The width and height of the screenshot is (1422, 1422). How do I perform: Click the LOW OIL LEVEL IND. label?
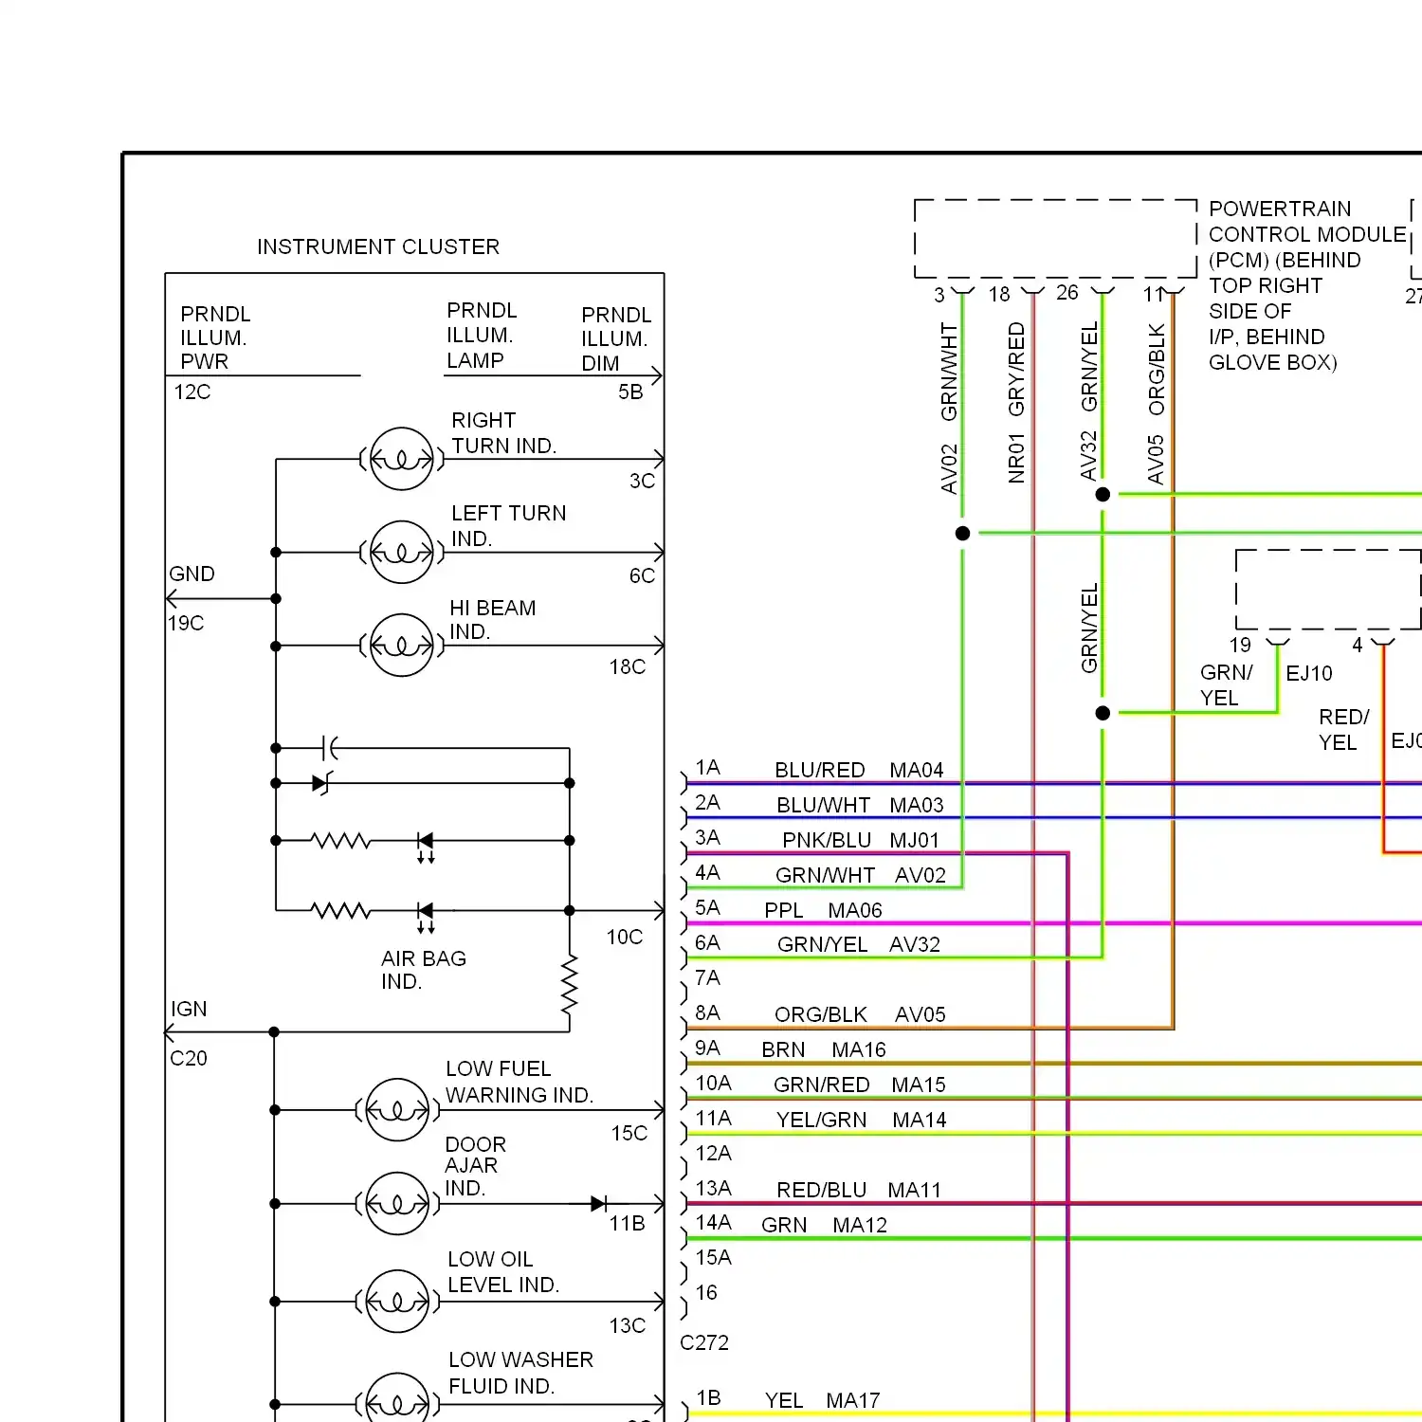click(x=503, y=1272)
